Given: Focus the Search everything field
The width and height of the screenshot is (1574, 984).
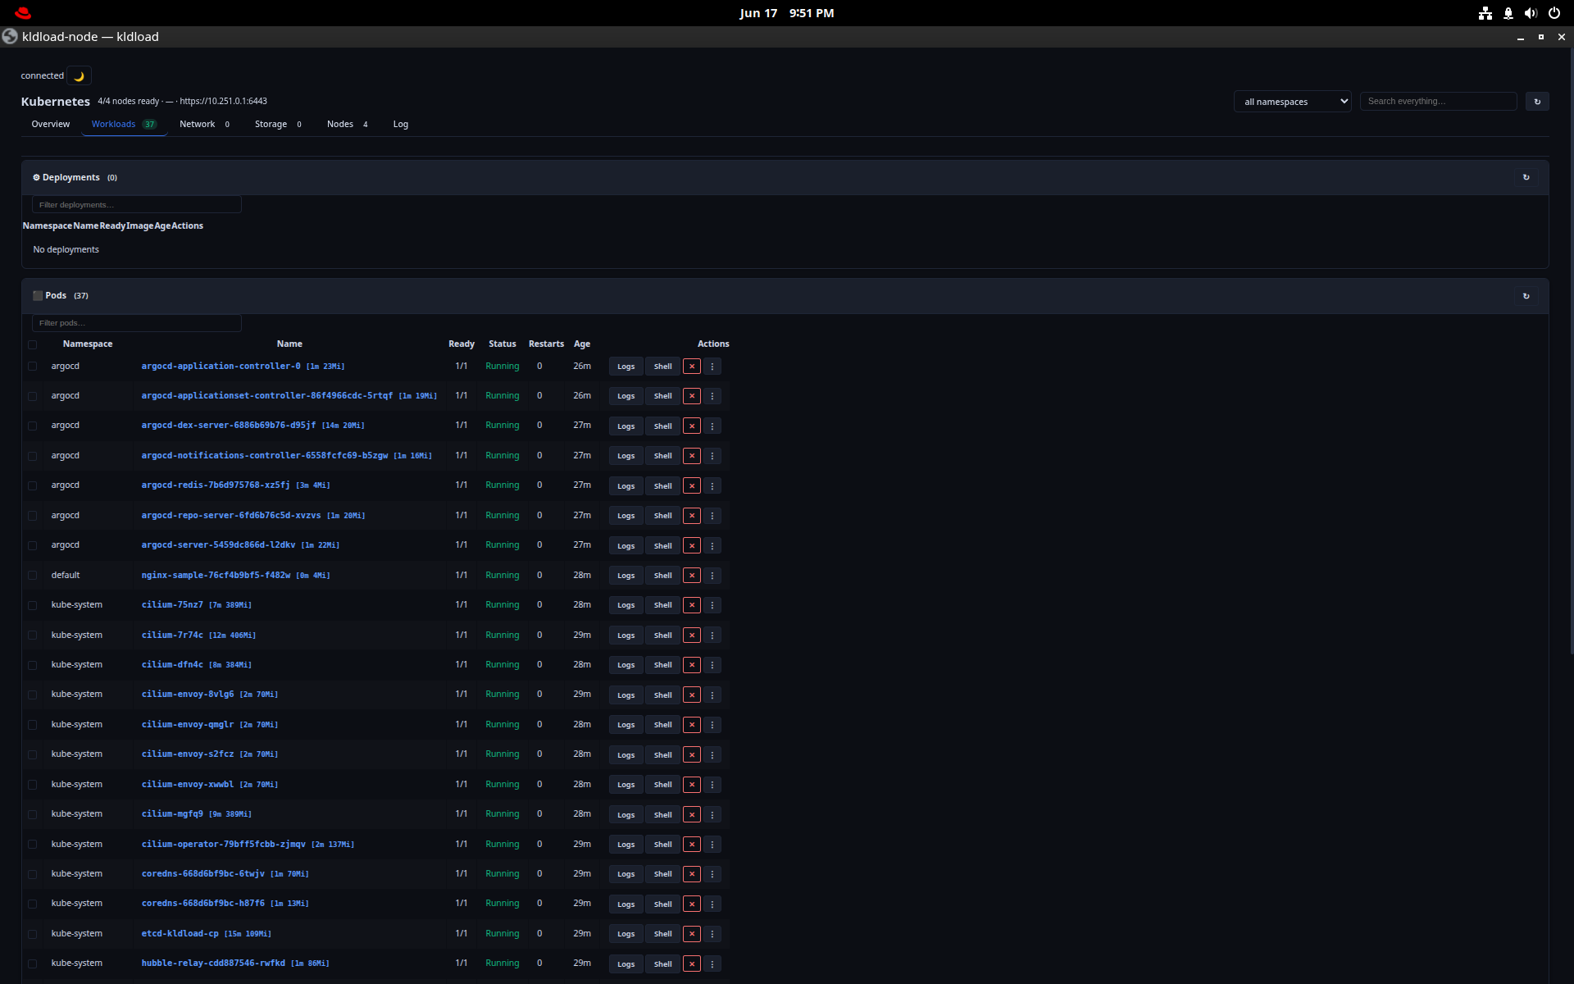Looking at the screenshot, I should tap(1438, 102).
